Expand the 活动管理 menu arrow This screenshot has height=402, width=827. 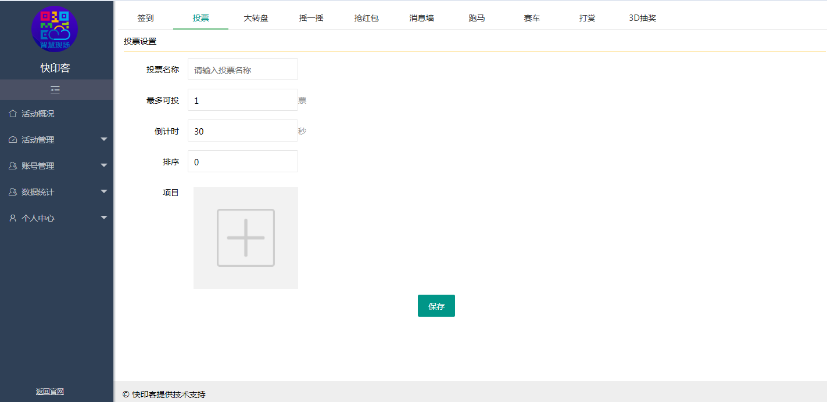(x=104, y=139)
